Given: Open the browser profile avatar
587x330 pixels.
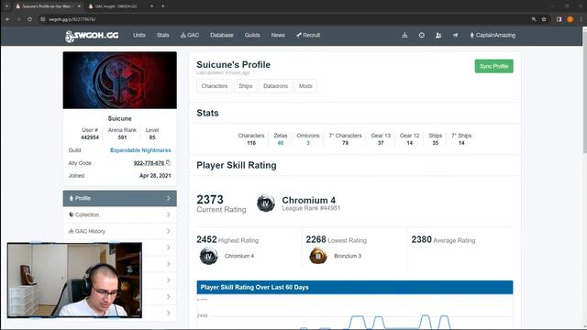Looking at the screenshot, I should point(570,19).
